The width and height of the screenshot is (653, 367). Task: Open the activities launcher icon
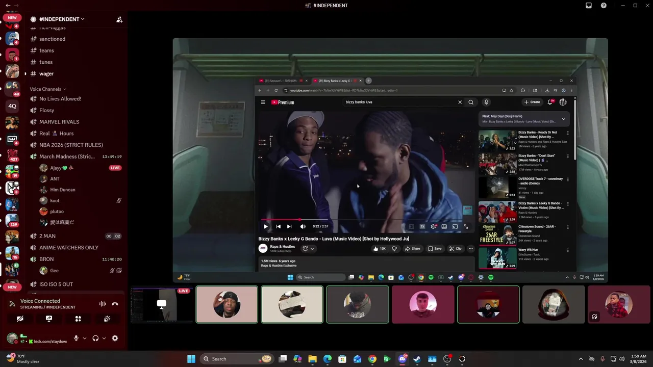(x=78, y=319)
